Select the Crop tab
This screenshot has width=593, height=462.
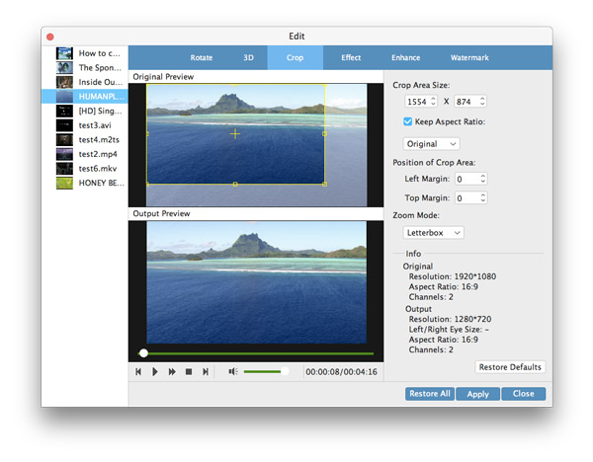coord(295,58)
